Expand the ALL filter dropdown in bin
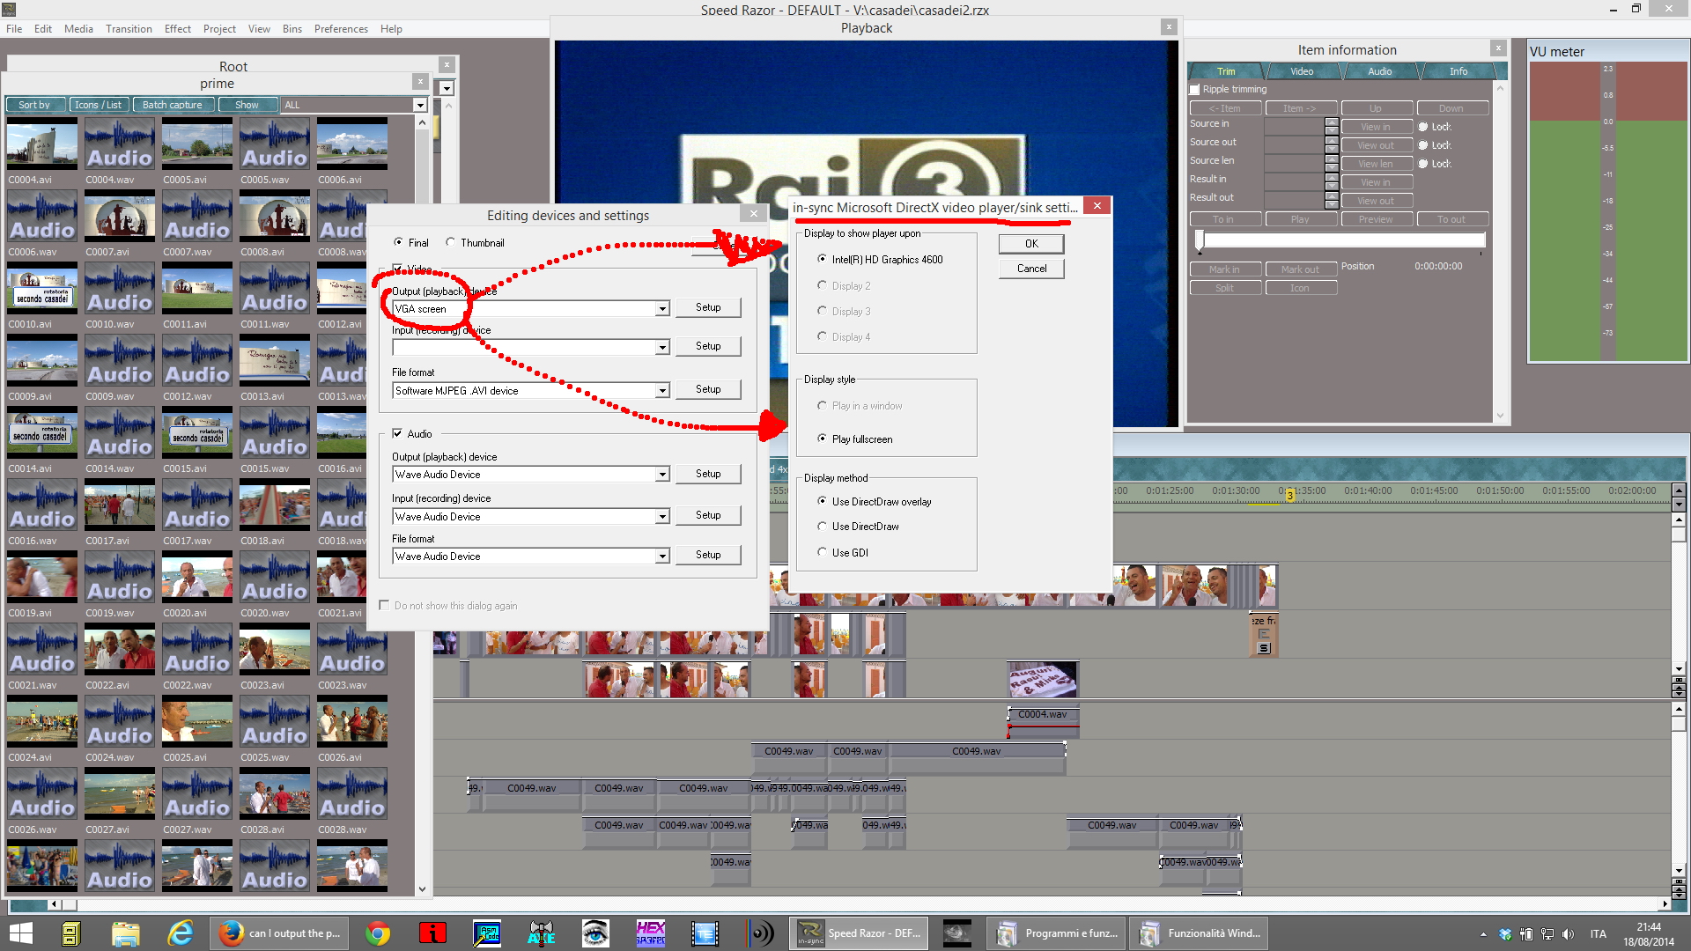 click(x=420, y=105)
